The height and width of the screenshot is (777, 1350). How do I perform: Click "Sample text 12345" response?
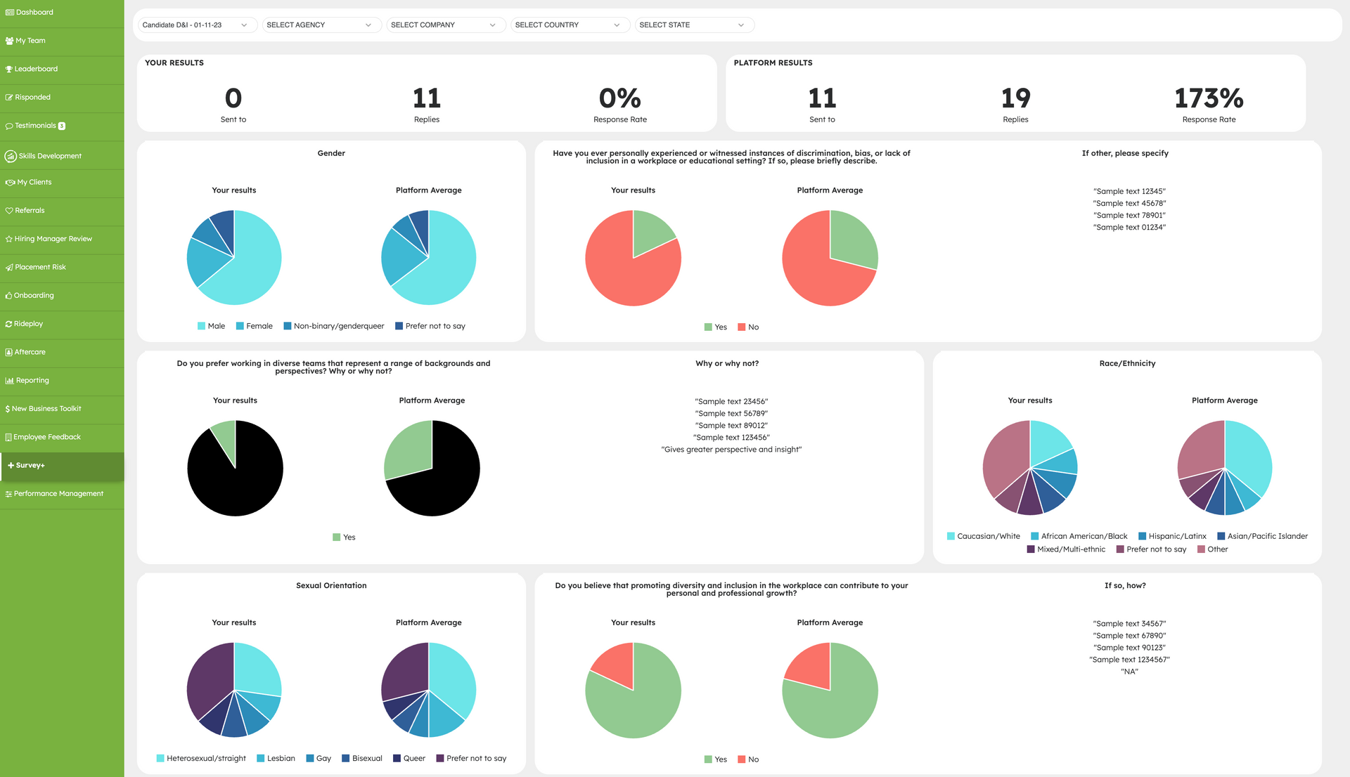(1129, 192)
